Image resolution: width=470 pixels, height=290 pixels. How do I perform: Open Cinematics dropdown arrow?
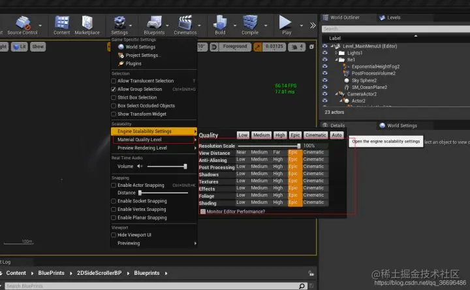(199, 25)
